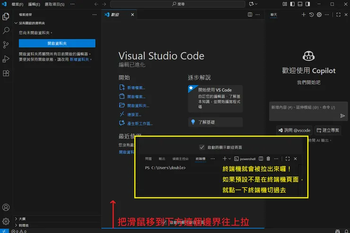Viewport: 350px width, 233px height.
Task: Toggle the primary side bar
Action: 292,4
